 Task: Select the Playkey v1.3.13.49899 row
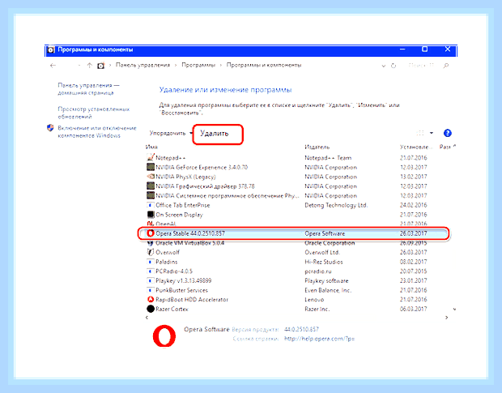[x=287, y=280]
